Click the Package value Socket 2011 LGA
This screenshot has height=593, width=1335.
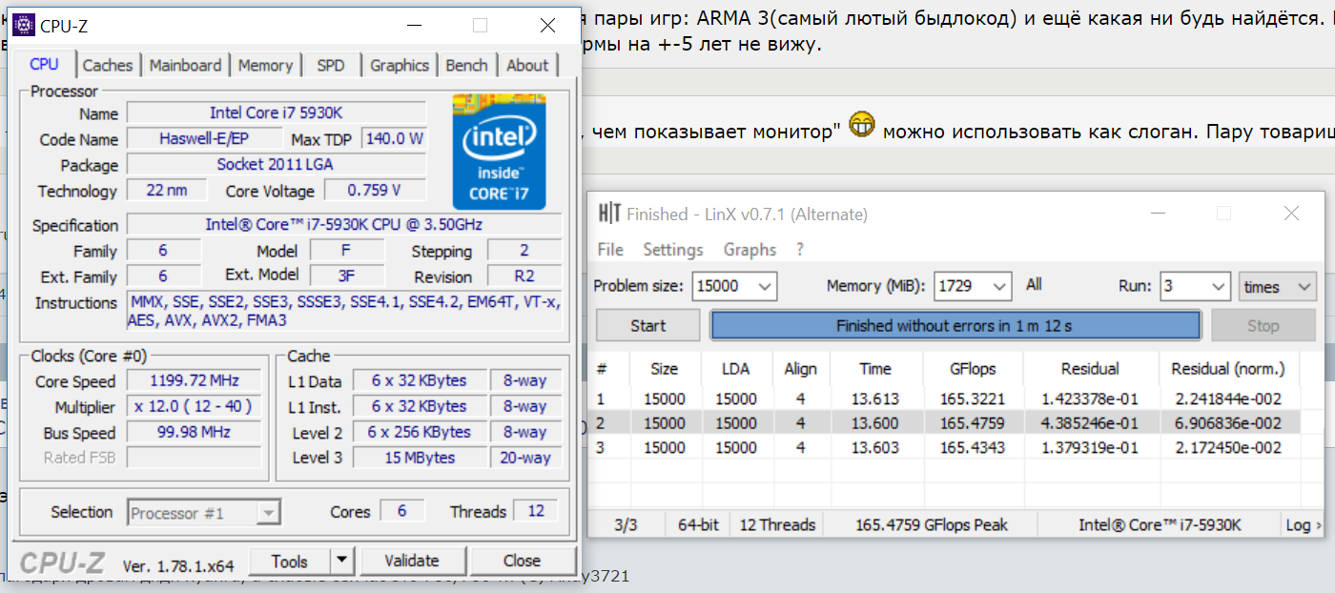tap(277, 165)
